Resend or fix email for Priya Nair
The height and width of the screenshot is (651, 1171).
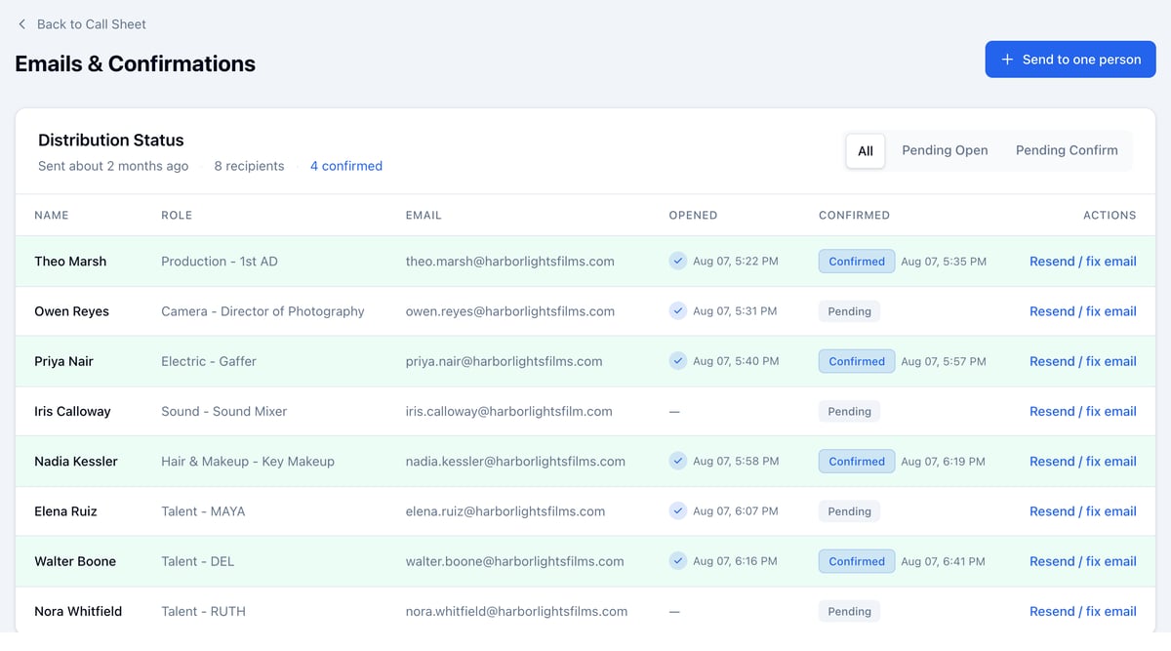[x=1083, y=361]
